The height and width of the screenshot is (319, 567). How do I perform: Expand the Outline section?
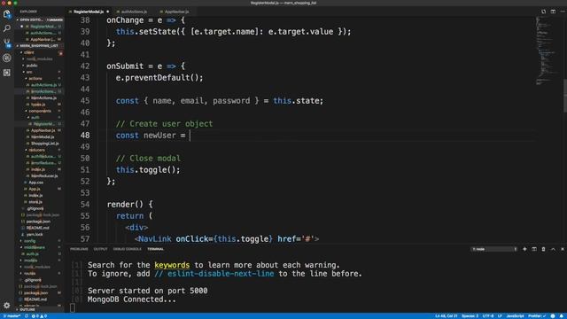pos(39,310)
